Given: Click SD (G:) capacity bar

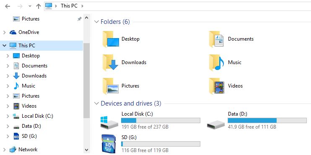Looking at the screenshot, I should click(161, 144).
